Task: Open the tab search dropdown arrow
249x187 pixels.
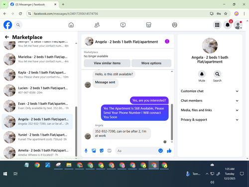Action: (4, 4)
